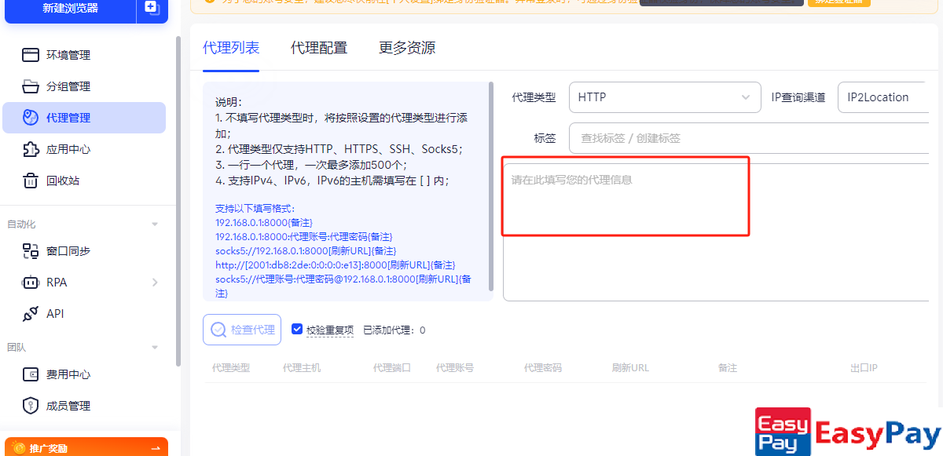Switch to the 更多资源 tab
943x456 pixels.
pyautogui.click(x=406, y=48)
